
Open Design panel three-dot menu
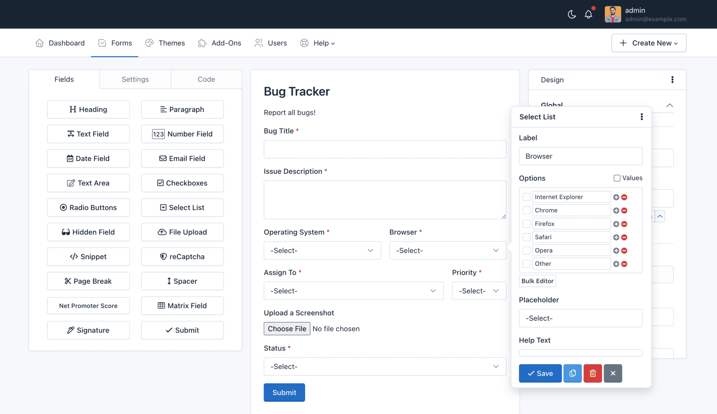point(672,80)
